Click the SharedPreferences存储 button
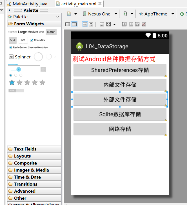The image size is (187, 205). point(120,70)
